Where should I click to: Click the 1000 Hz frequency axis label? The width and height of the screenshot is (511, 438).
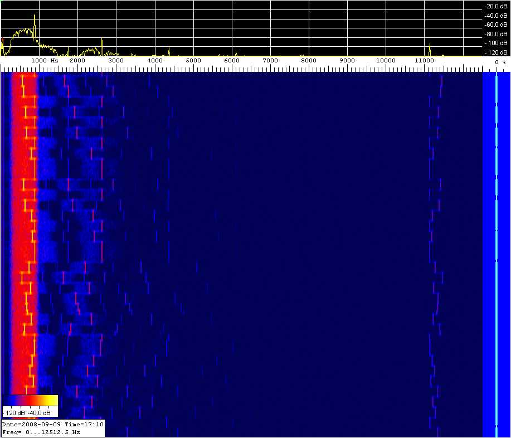pyautogui.click(x=45, y=60)
